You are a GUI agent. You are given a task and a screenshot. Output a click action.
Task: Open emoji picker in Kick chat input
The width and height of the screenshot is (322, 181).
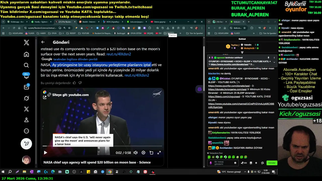235,163
